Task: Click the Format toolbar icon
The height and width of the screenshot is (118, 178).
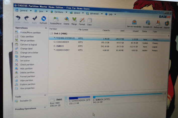Action: (x=82, y=22)
